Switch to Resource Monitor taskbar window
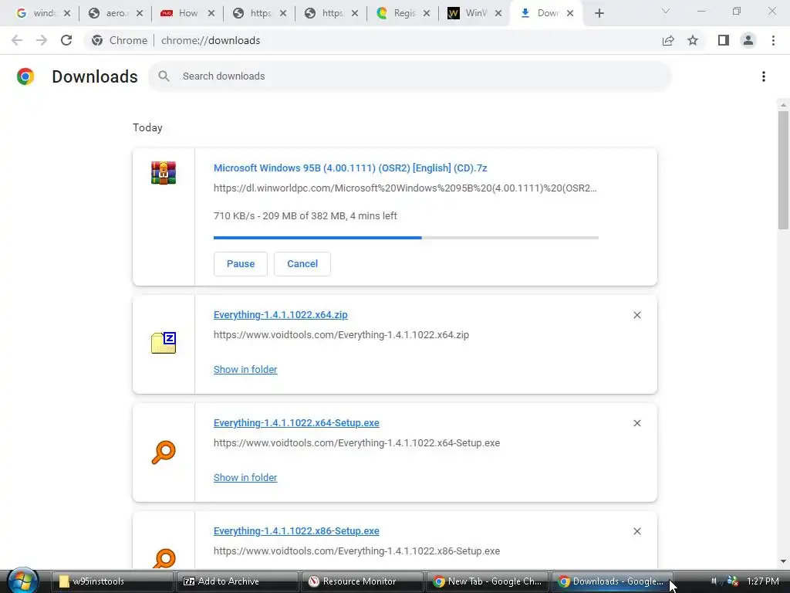This screenshot has height=593, width=790. click(363, 581)
